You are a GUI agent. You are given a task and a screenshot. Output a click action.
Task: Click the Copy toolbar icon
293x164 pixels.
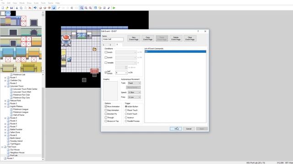(x=21, y=8)
